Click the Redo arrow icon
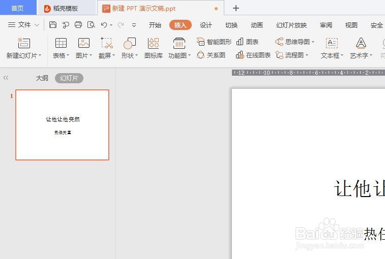The height and width of the screenshot is (259, 385). pyautogui.click(x=121, y=25)
